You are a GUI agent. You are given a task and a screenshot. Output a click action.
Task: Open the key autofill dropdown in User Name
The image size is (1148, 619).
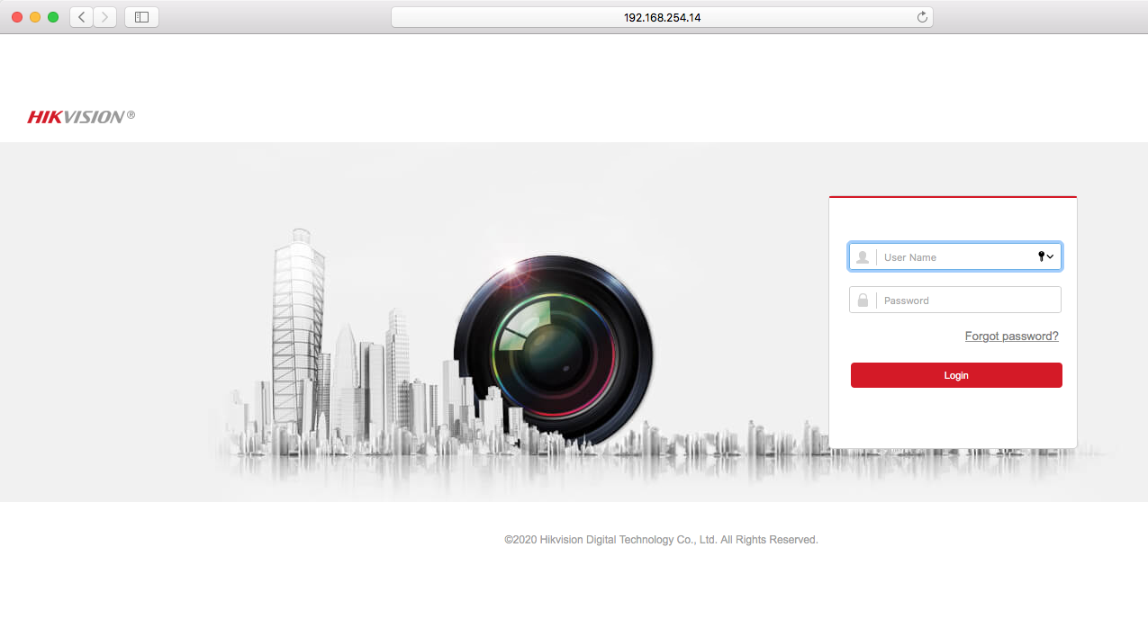pyautogui.click(x=1045, y=257)
